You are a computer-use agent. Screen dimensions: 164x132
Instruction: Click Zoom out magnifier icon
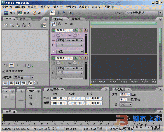click(31, 104)
